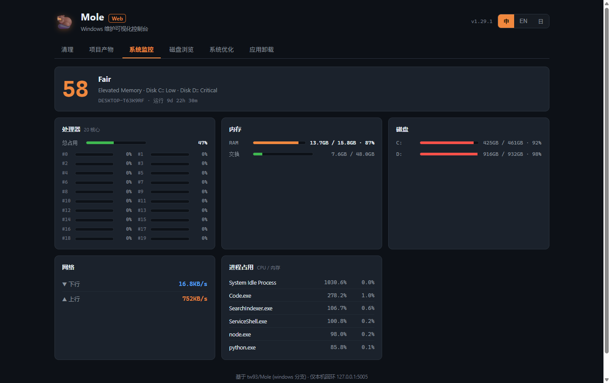Viewport: 610px width, 383px height.
Task: Select the System Idle Process row
Action: coord(302,282)
